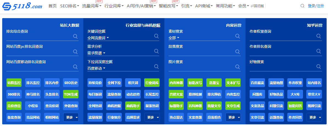328x126 pixels.
Task: Click the 高频需求 button
Action: 133,117
